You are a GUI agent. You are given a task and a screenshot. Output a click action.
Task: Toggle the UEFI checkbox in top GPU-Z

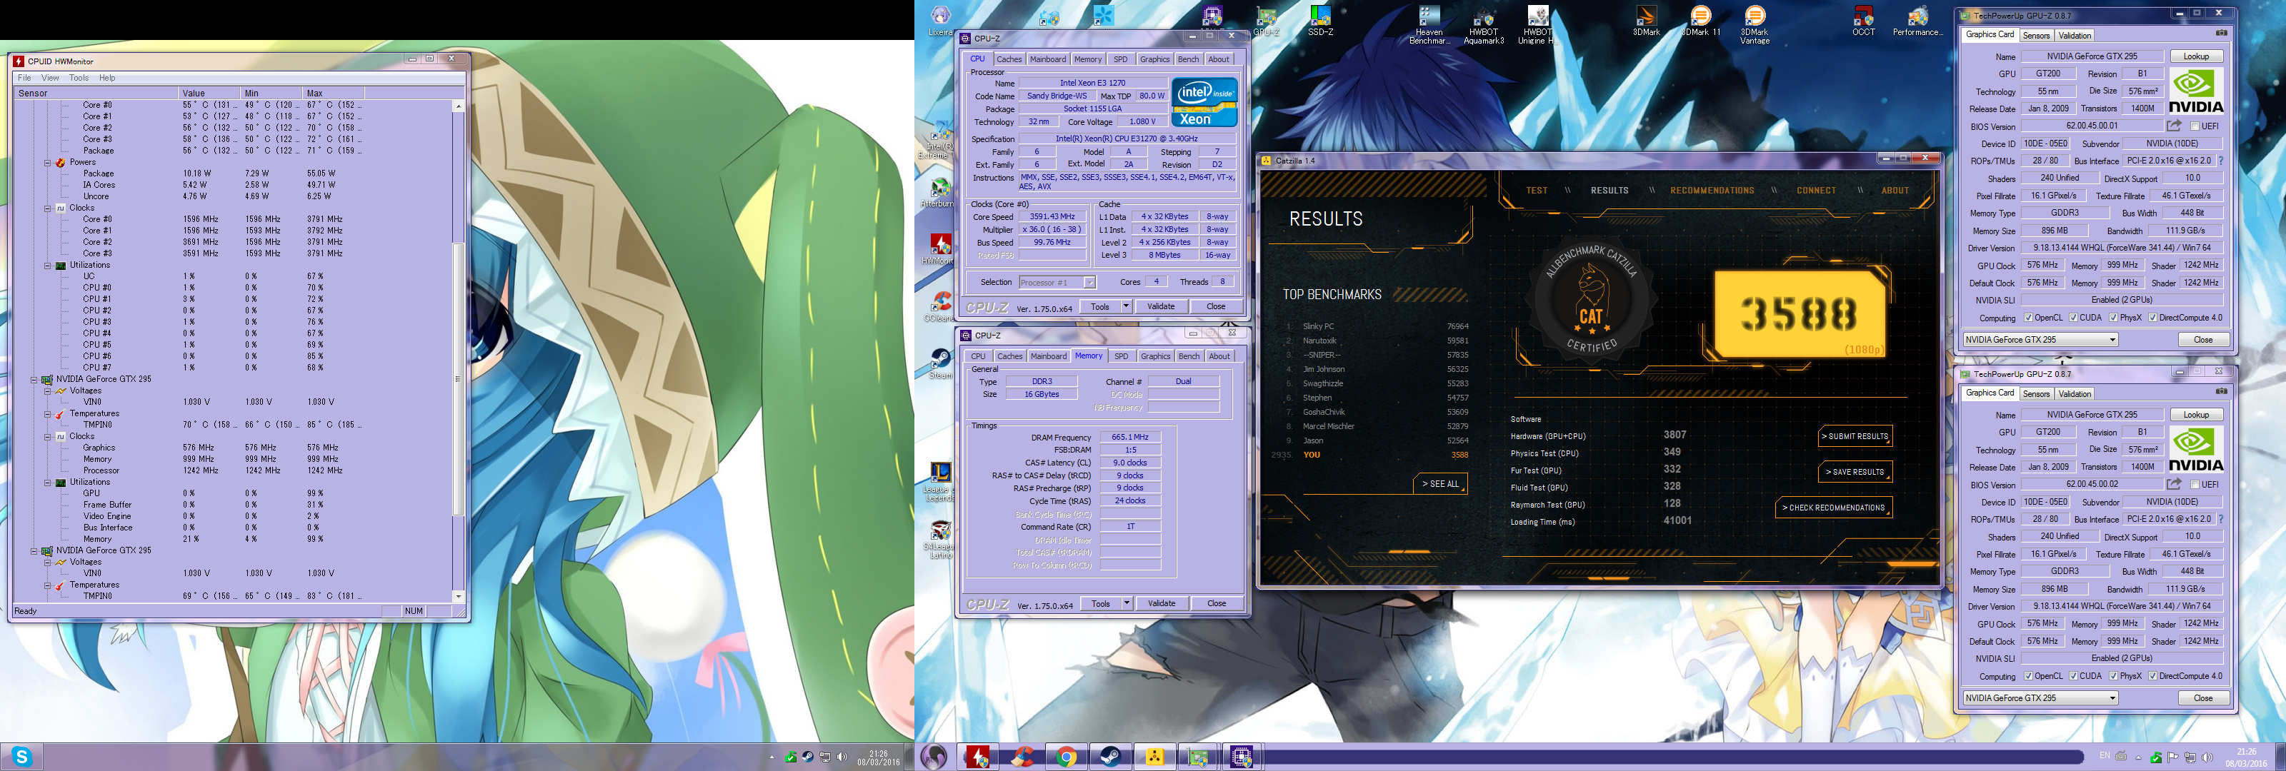coord(2195,126)
